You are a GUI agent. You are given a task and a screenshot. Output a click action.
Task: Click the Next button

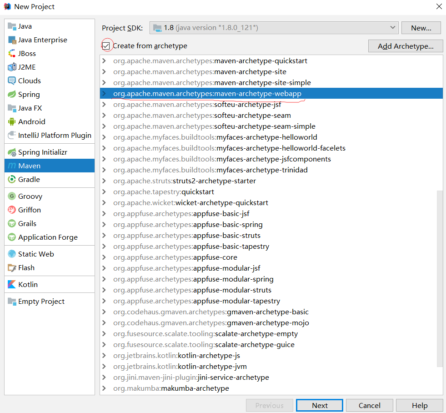pos(320,405)
